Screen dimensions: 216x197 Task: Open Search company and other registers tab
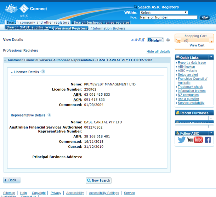(38, 22)
